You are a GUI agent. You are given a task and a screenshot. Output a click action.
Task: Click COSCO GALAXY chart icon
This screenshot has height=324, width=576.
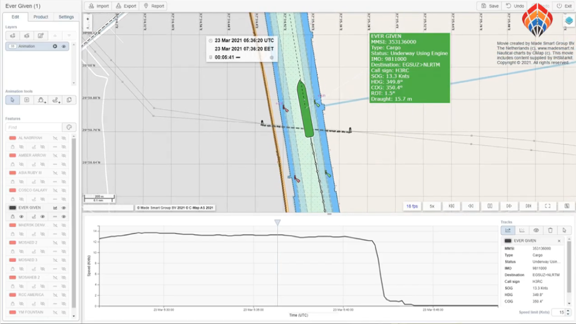point(55,190)
